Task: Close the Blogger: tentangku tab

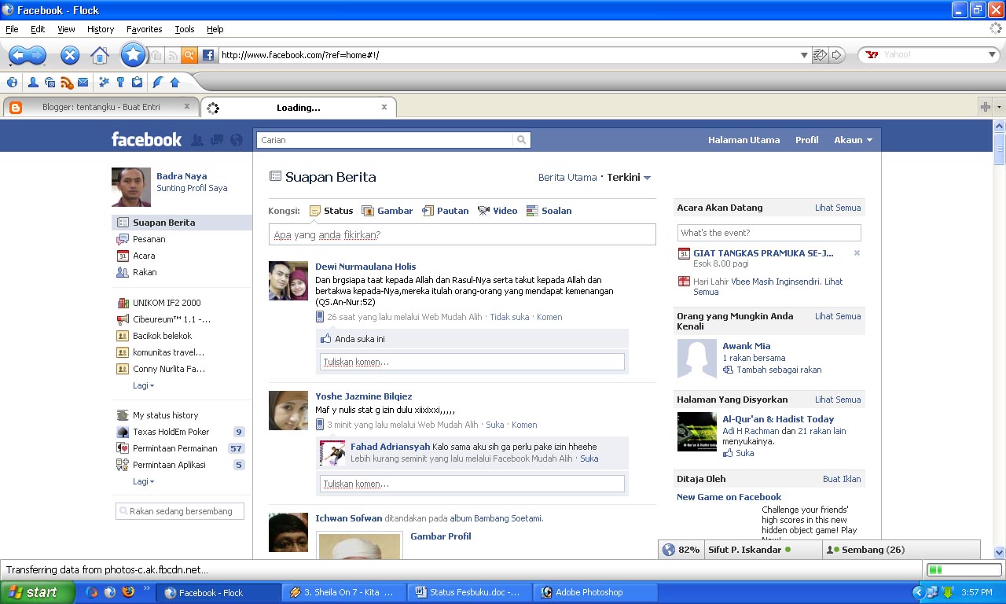Action: coord(187,106)
